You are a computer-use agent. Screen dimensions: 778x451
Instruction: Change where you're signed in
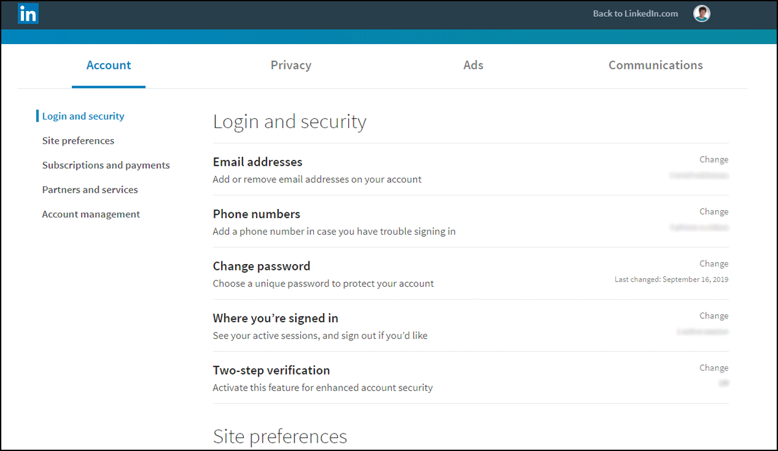coord(713,316)
